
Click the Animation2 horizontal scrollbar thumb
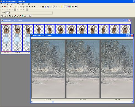[x=53, y=102]
